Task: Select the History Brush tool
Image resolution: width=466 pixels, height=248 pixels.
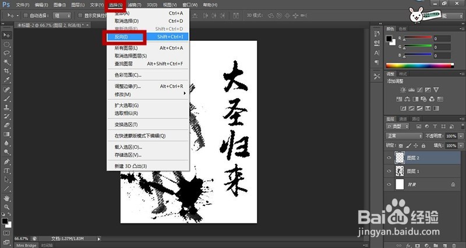Action: pos(6,116)
